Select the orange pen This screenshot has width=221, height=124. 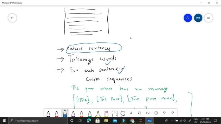(x=81, y=114)
